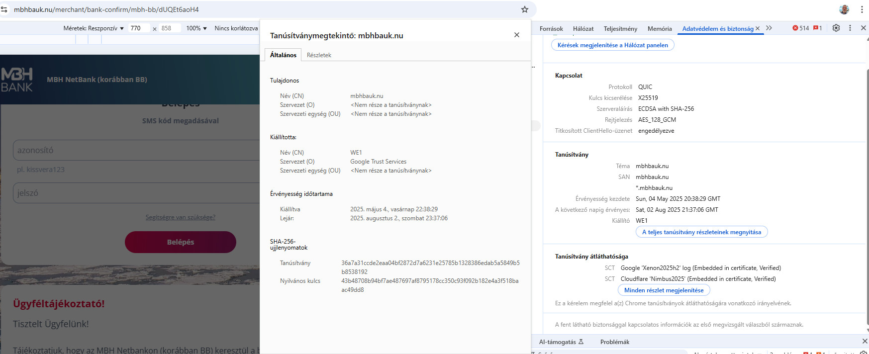Open the Memória DevTools tab
The height and width of the screenshot is (354, 869).
pos(660,29)
